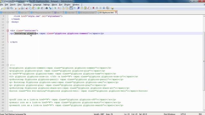Click the scrollbar up arrow
Viewport: 205px width, 115px height.
click(x=204, y=16)
